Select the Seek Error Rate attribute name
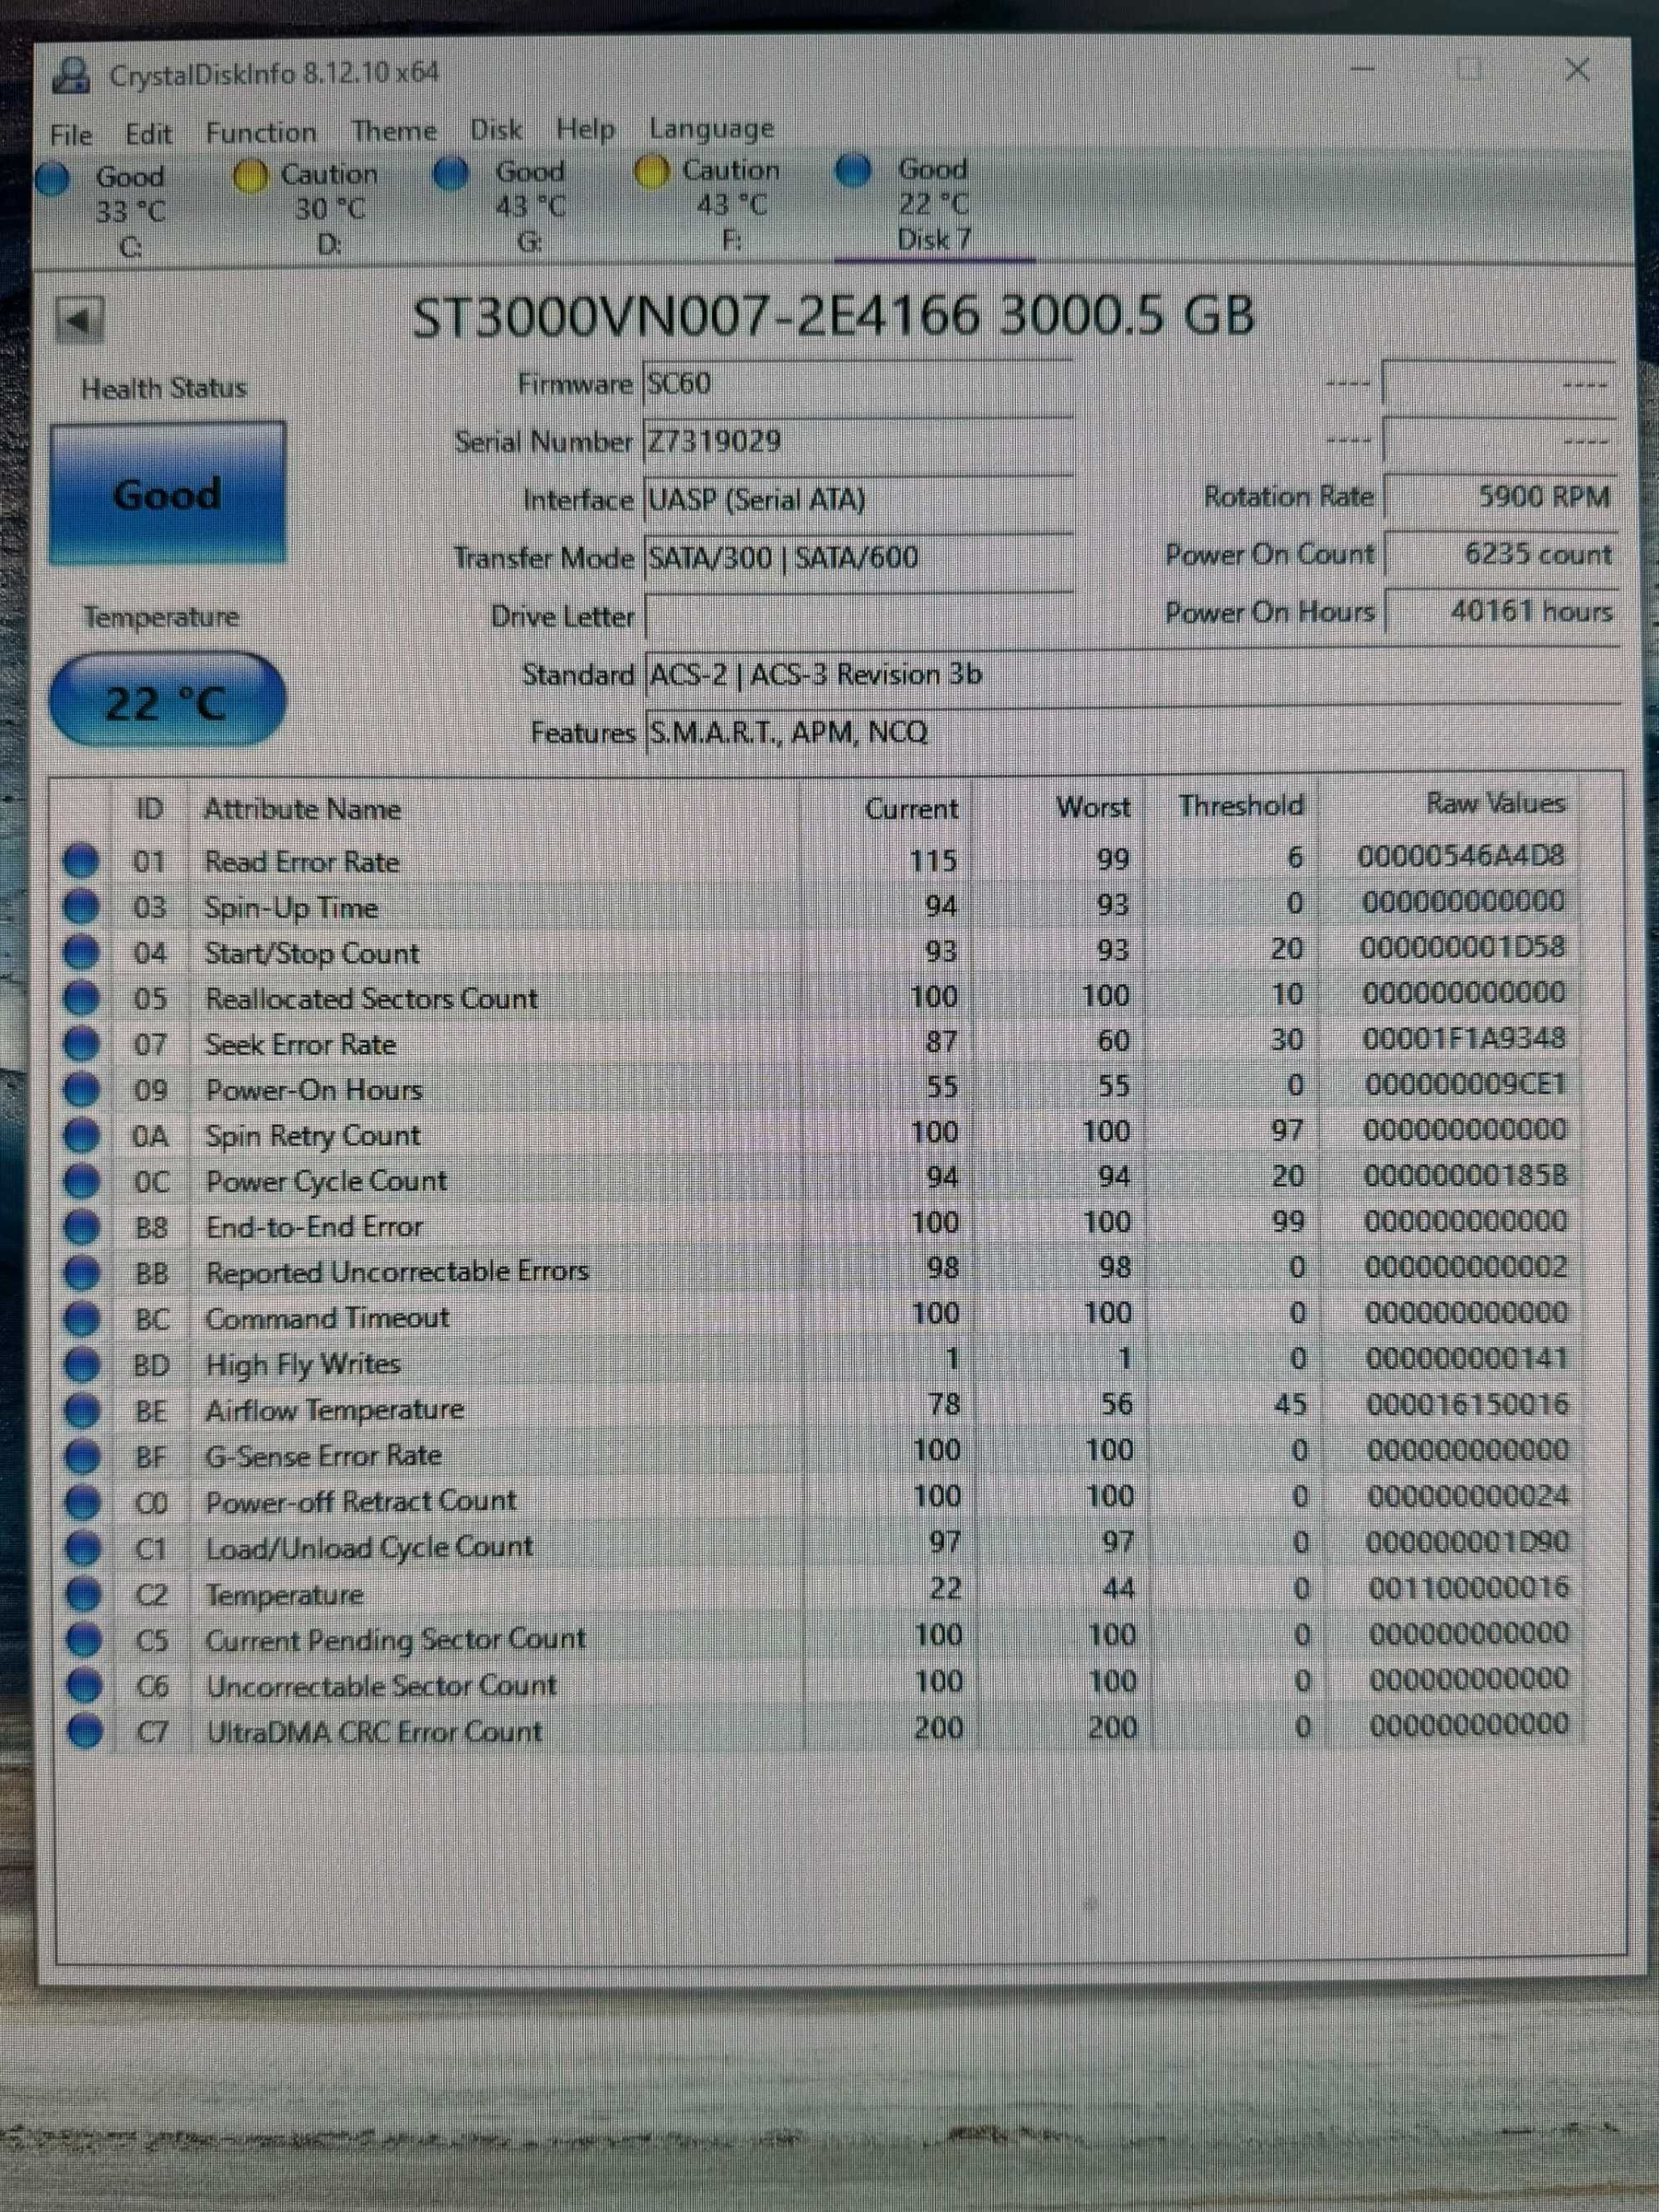Viewport: 1659px width, 2212px height. point(301,1045)
